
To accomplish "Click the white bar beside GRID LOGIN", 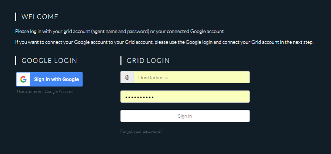I will 121,61.
